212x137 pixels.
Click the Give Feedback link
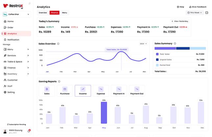[198, 7]
